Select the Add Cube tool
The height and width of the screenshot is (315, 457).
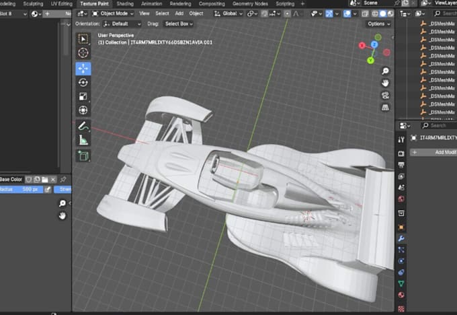[83, 155]
